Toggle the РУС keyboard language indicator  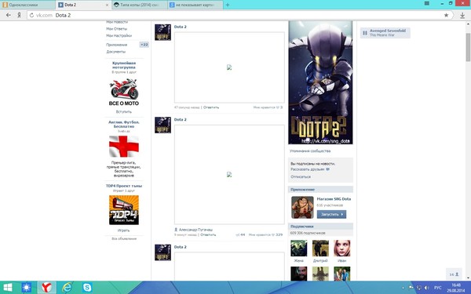pyautogui.click(x=438, y=288)
